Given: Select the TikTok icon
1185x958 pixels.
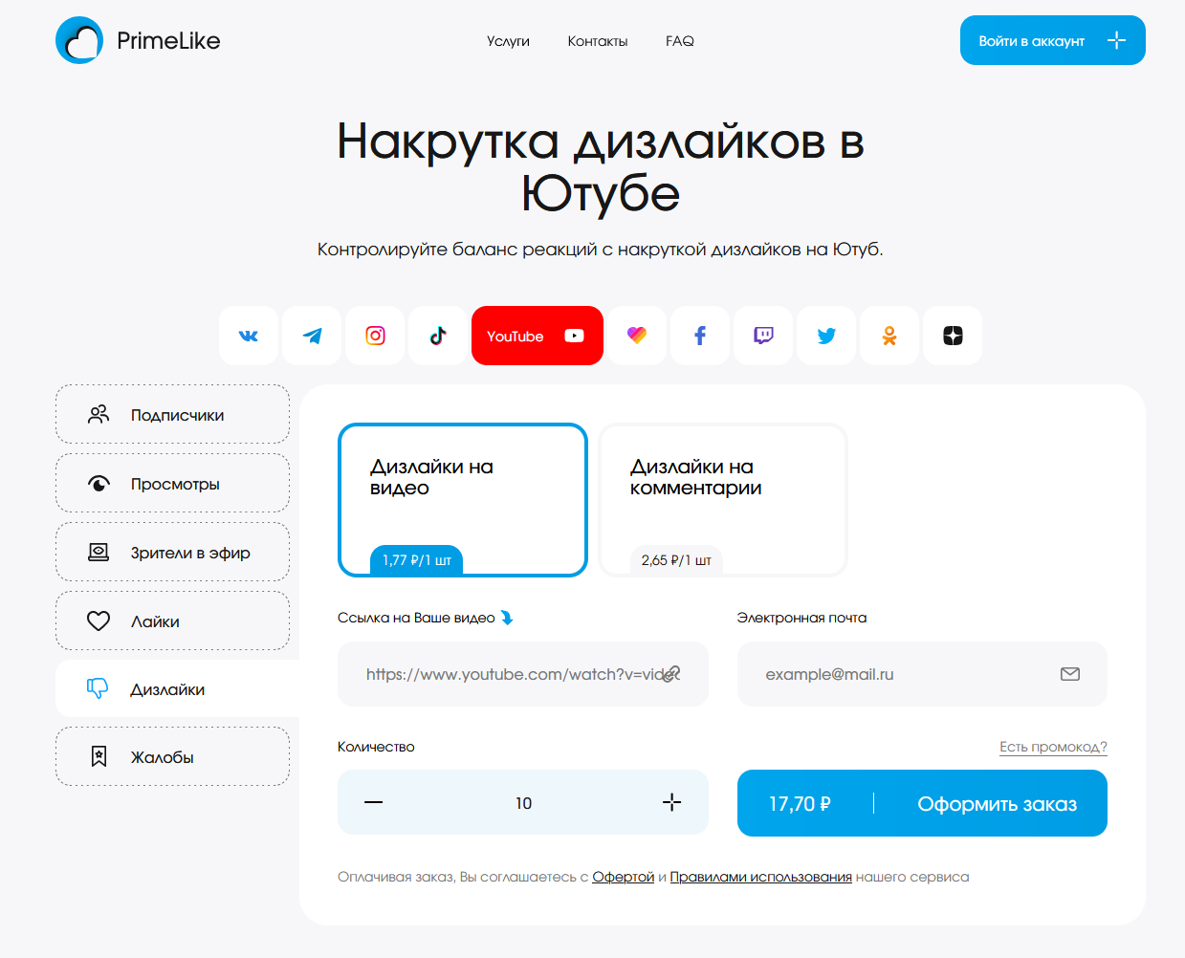Looking at the screenshot, I should pyautogui.click(x=438, y=336).
